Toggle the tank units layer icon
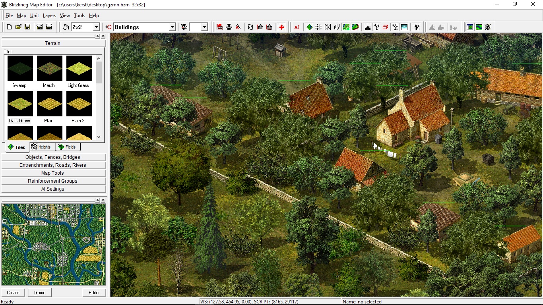 click(368, 27)
